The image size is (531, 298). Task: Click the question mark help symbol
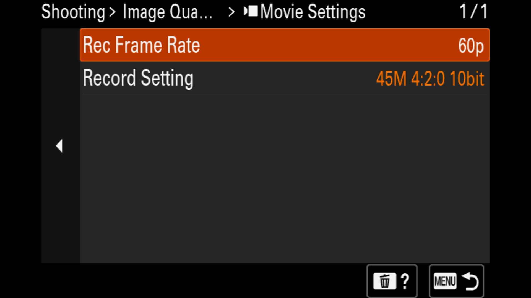click(405, 281)
